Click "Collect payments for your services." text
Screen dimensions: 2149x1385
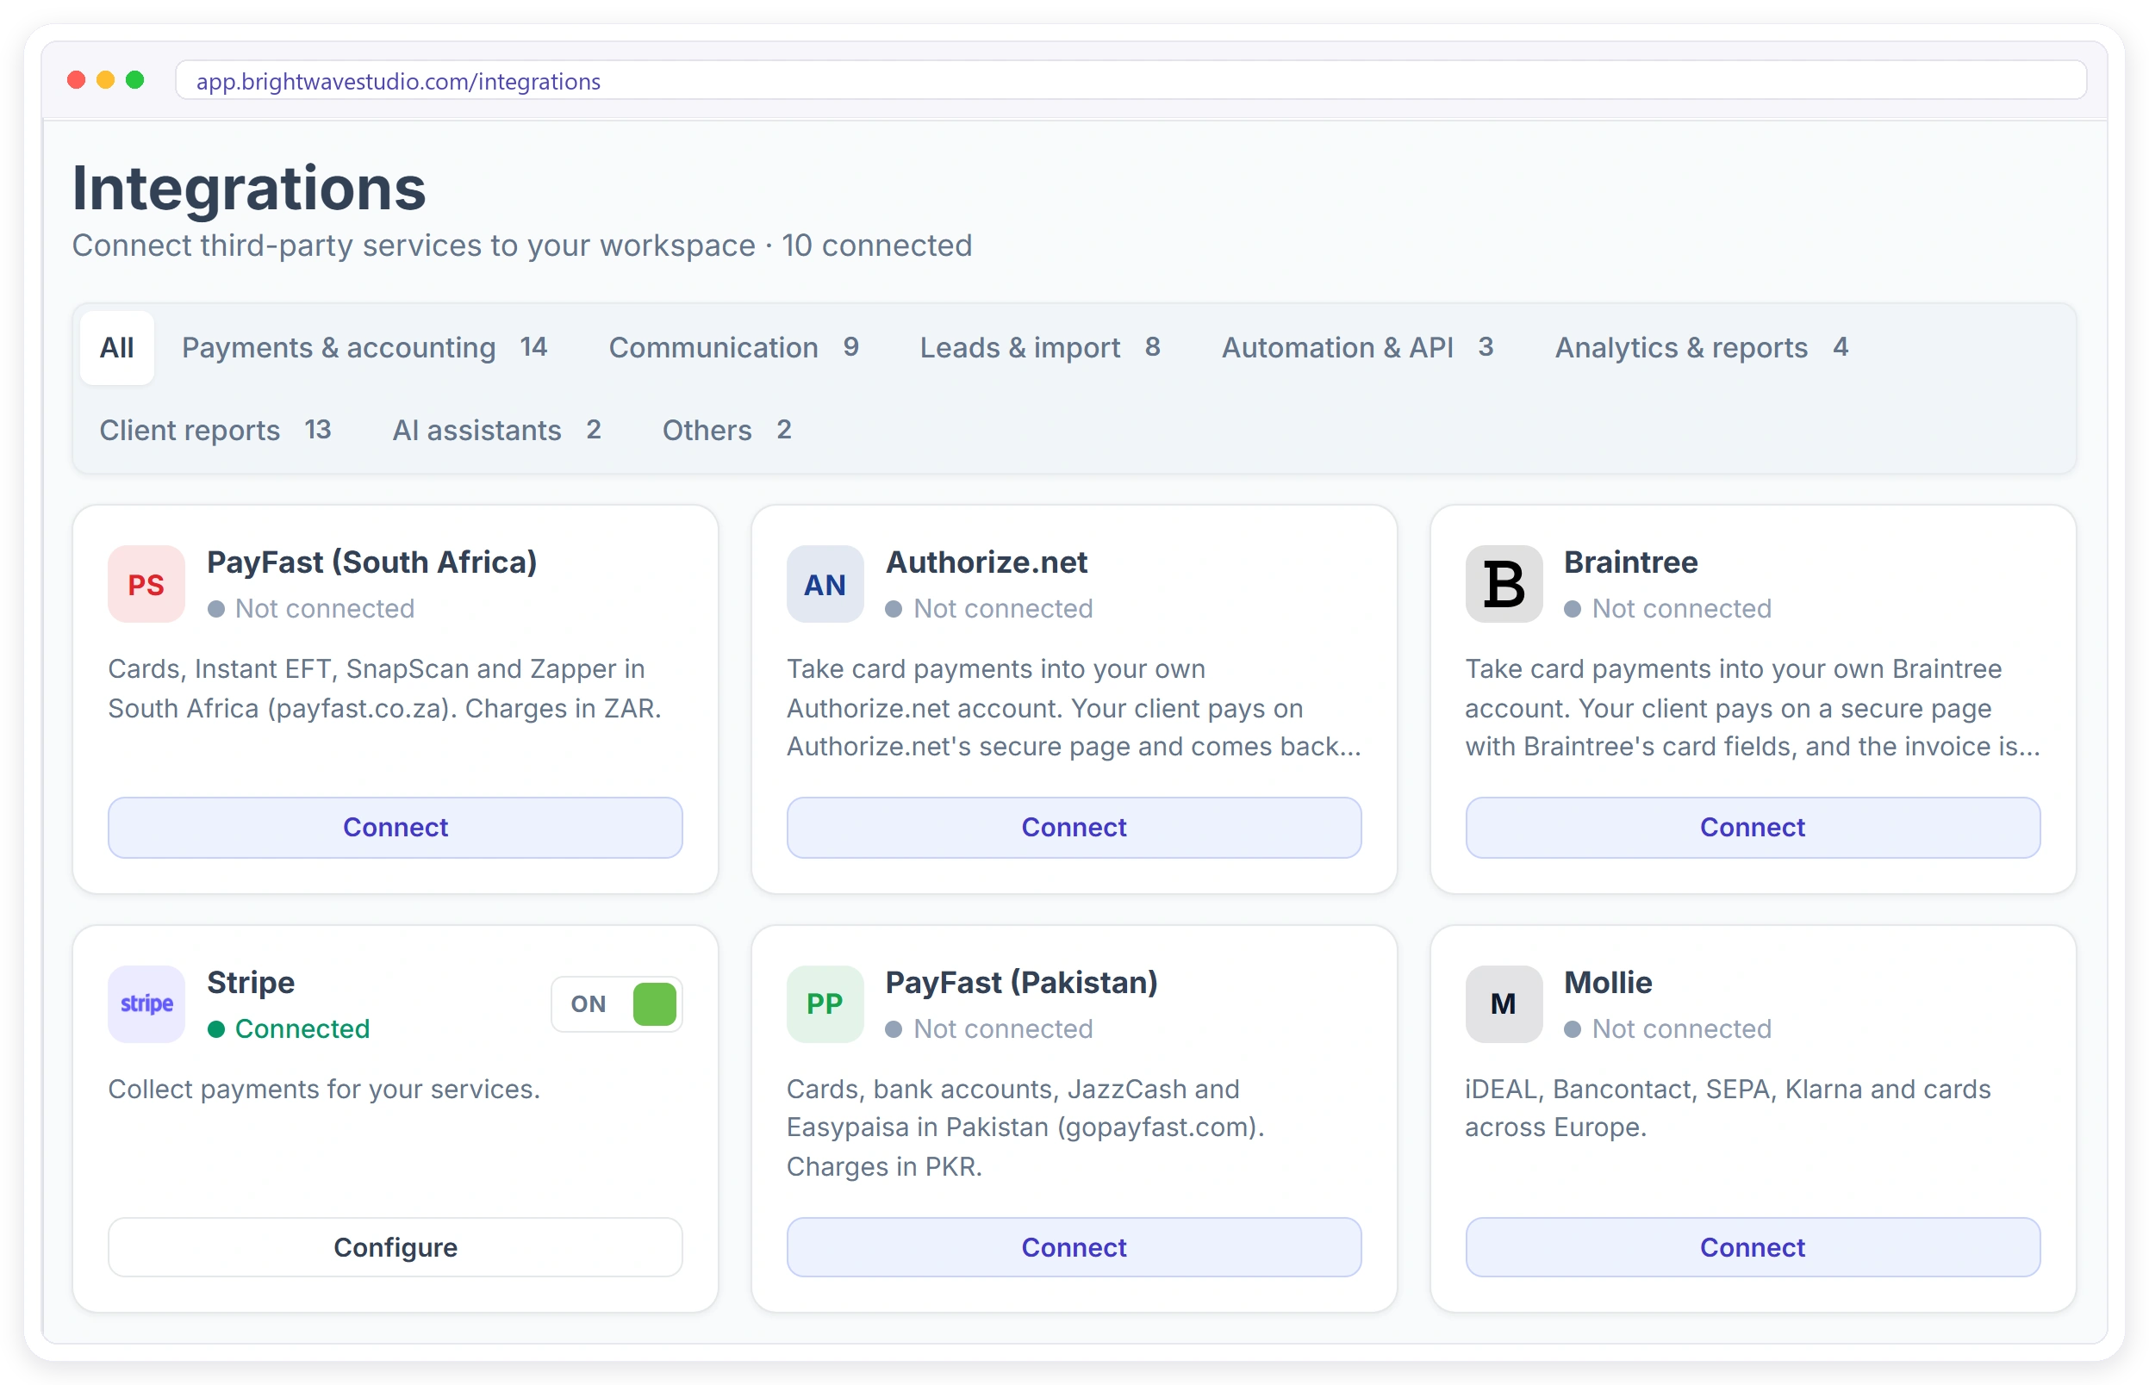point(324,1089)
